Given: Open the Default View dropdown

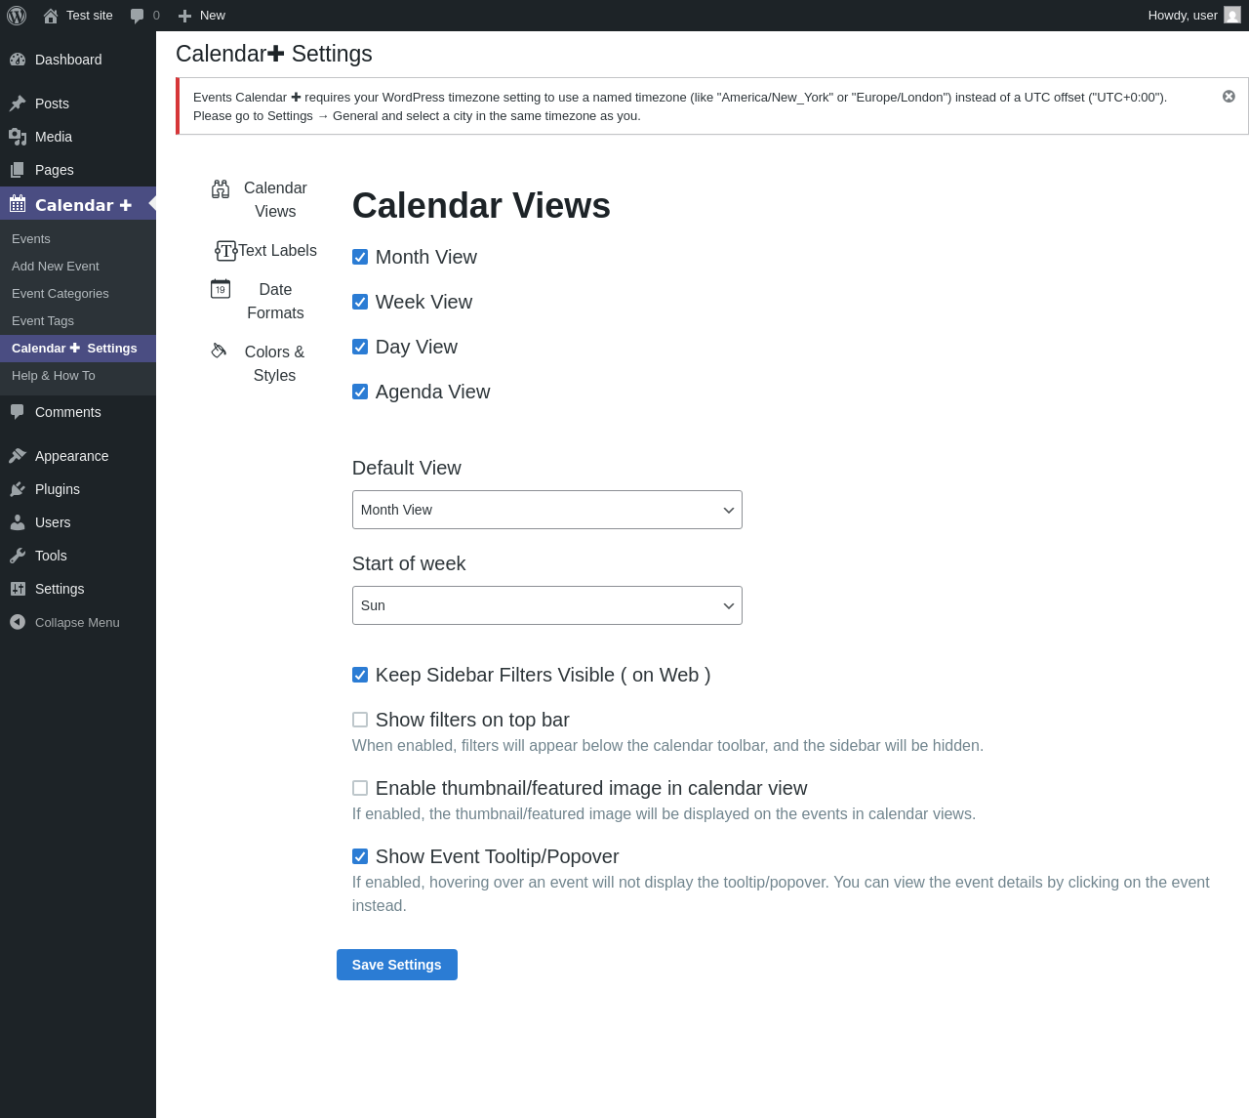Looking at the screenshot, I should pyautogui.click(x=546, y=510).
